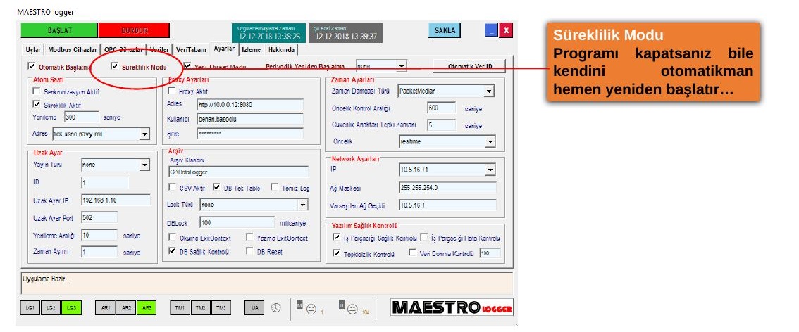This screenshot has width=799, height=332.
Task: Switch to the VeriTabanı tab
Action: pyautogui.click(x=191, y=50)
